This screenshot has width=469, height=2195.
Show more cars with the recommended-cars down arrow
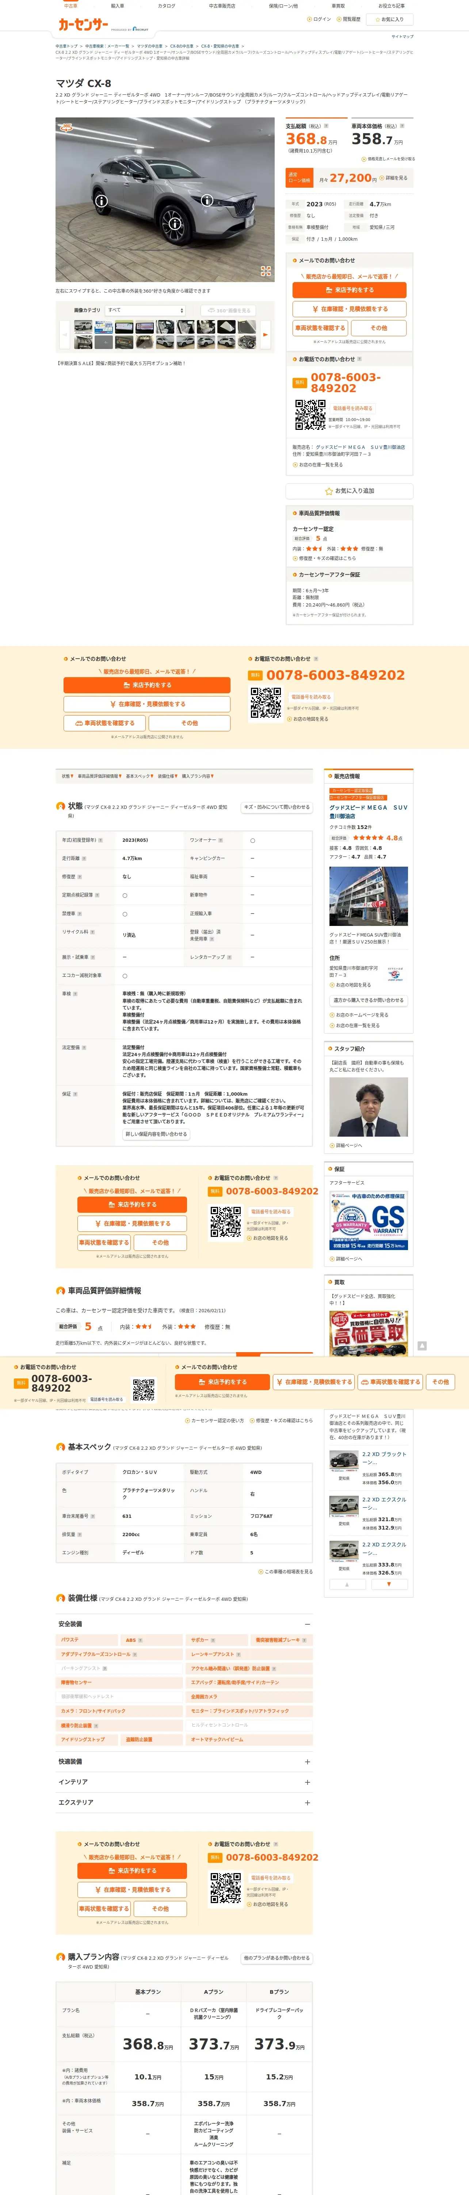coord(389,1584)
